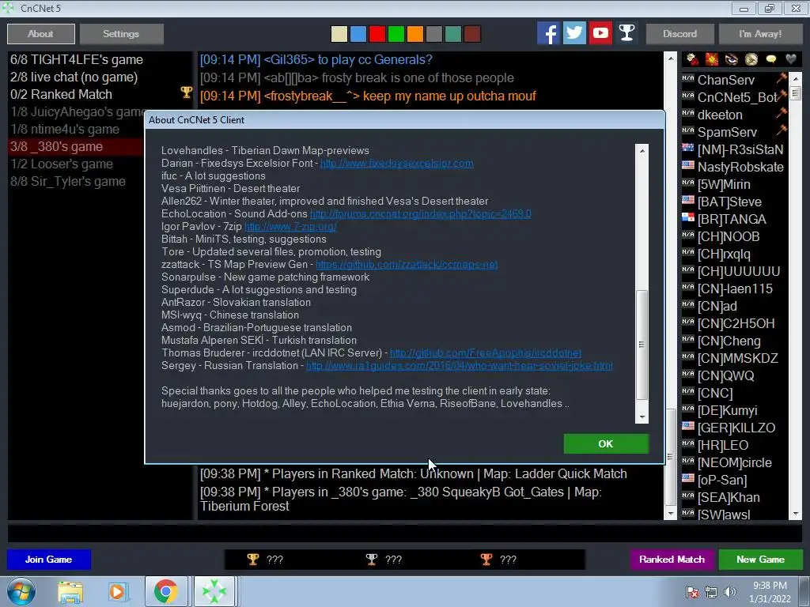
Task: Click the network tray icon
Action: tap(711, 592)
